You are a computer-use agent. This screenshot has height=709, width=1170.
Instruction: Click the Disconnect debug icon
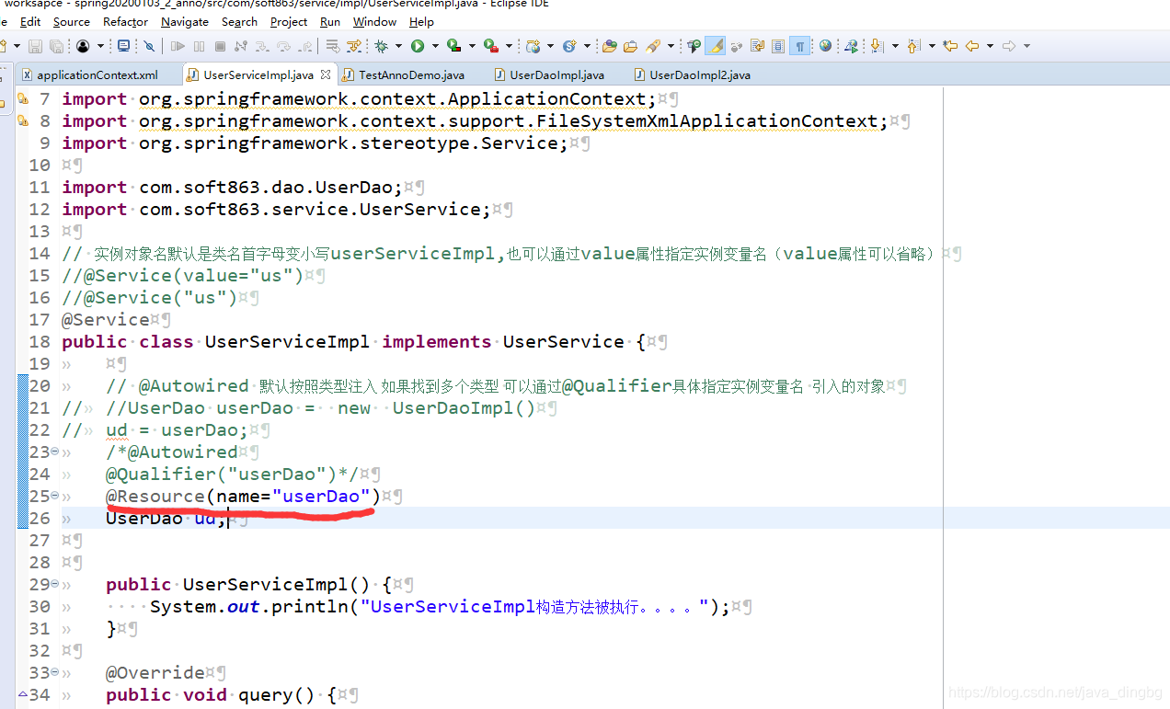tap(239, 46)
